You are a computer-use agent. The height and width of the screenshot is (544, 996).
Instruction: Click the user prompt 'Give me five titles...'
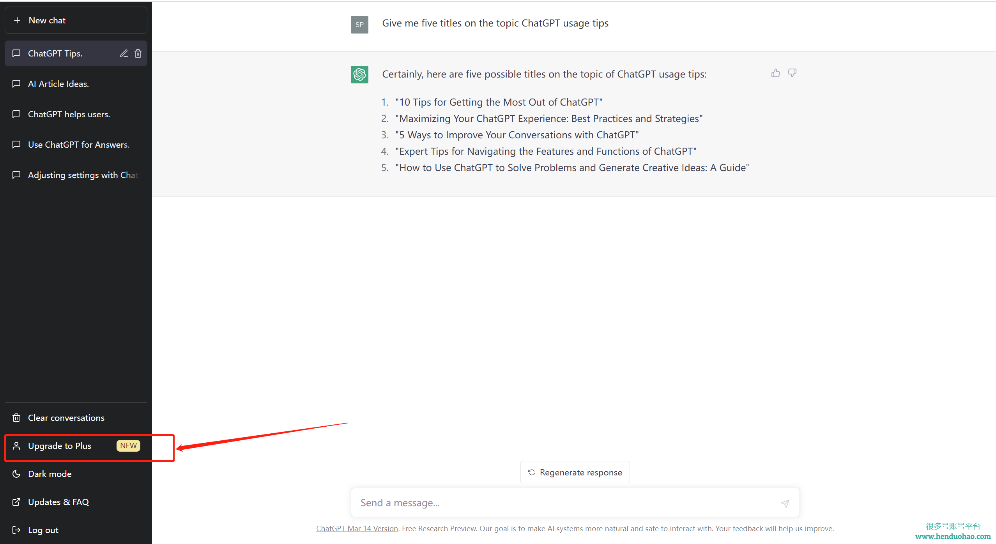[495, 23]
